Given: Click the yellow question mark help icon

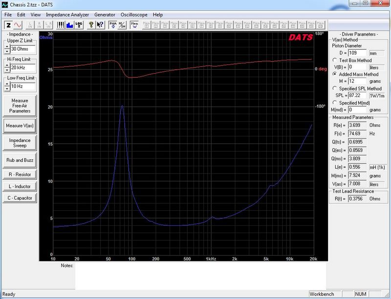Looking at the screenshot, I should tap(91, 24).
